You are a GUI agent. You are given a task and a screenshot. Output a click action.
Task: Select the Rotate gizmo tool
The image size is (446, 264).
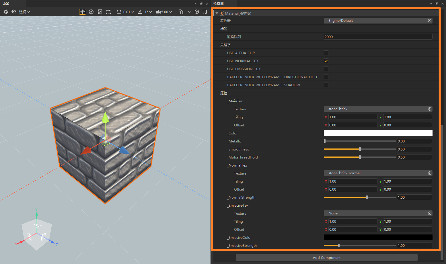click(91, 12)
